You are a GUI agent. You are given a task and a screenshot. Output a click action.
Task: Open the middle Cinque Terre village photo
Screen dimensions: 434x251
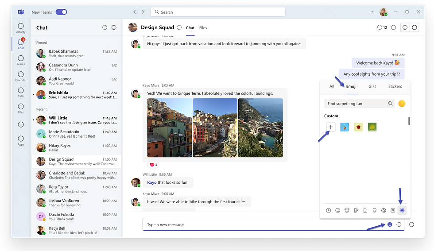[215, 128]
